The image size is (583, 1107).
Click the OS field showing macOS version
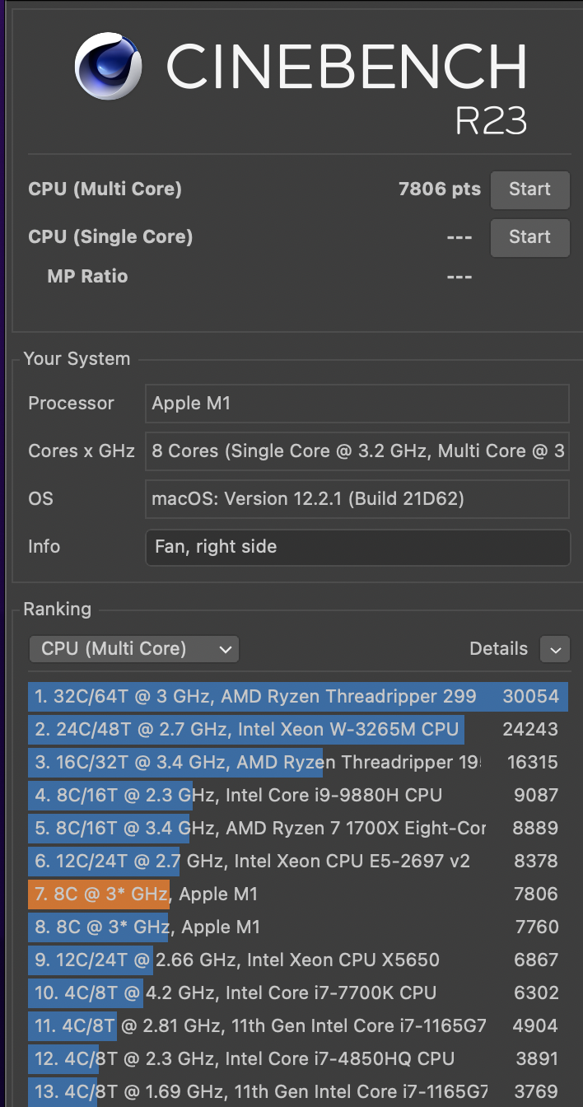click(357, 499)
